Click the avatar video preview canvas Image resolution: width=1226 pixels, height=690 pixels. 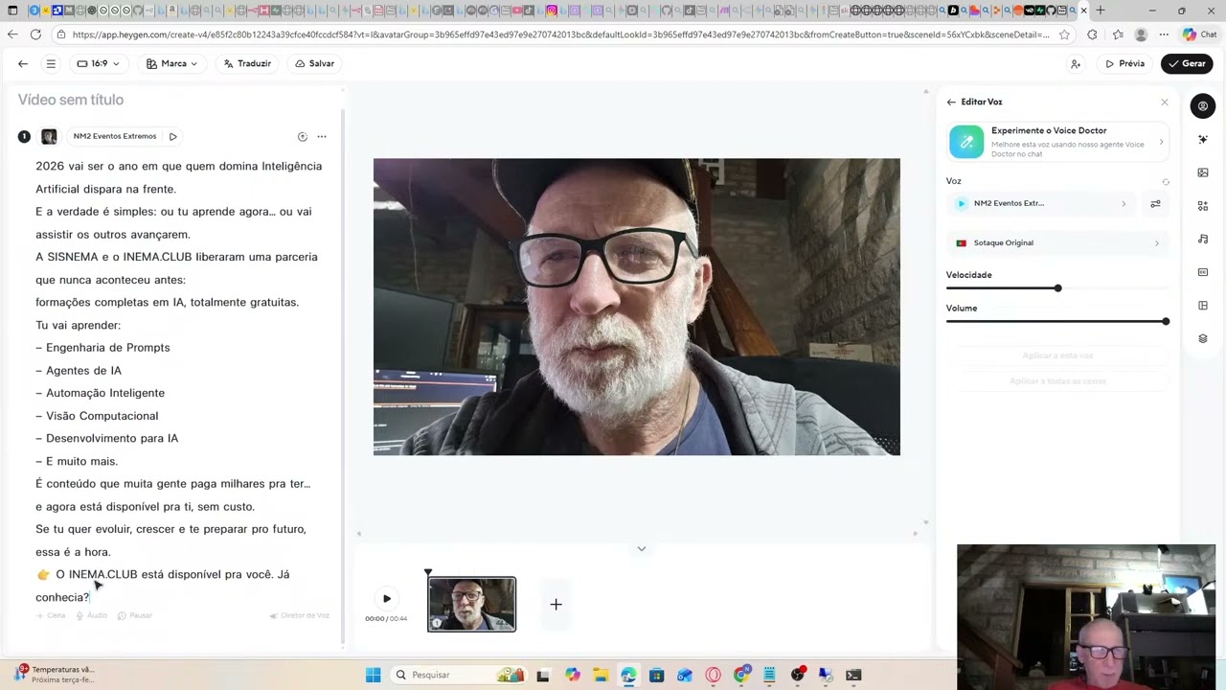click(636, 307)
